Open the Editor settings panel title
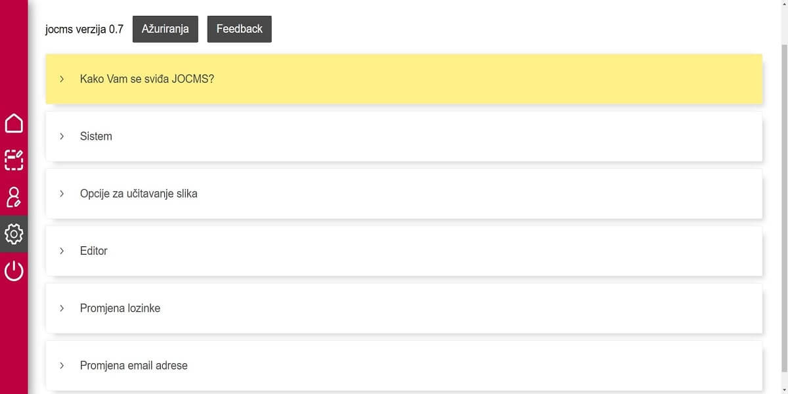788x394 pixels. click(94, 251)
